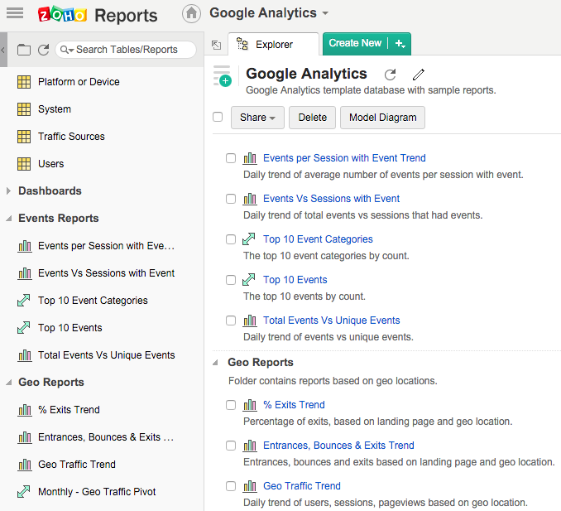Click the pop-out icon left of Explorer tab

tap(216, 45)
